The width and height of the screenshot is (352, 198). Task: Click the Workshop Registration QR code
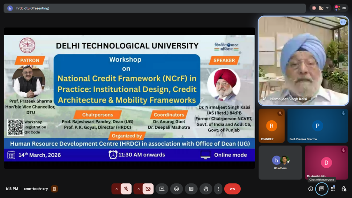click(15, 127)
